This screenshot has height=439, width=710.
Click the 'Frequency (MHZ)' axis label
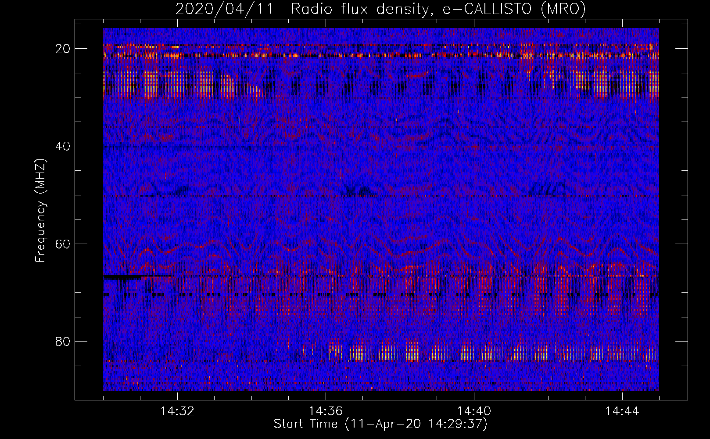click(x=40, y=211)
